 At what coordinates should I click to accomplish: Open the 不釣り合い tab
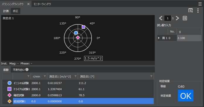coord(19,70)
